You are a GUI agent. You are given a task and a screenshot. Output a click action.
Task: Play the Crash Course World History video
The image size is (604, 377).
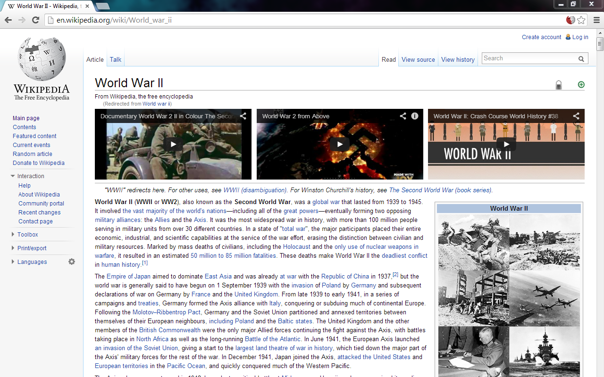click(x=506, y=144)
